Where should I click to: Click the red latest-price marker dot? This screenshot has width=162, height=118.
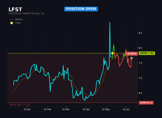pyautogui.click(x=132, y=58)
